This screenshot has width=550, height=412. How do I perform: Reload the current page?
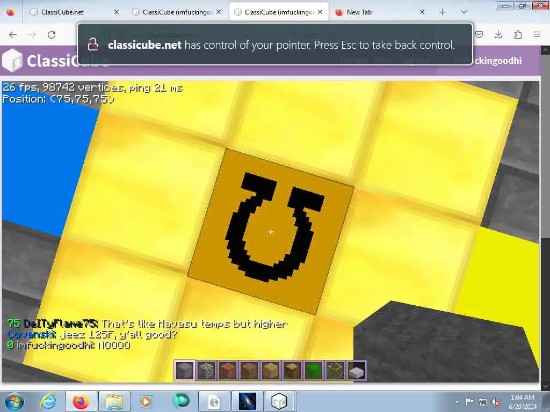(52, 35)
